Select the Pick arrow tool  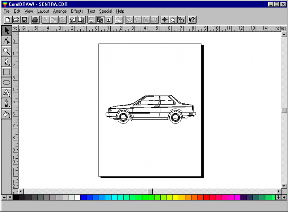(x=6, y=30)
